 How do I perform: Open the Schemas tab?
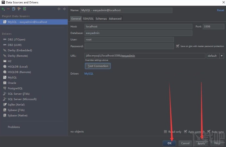[x=101, y=19]
